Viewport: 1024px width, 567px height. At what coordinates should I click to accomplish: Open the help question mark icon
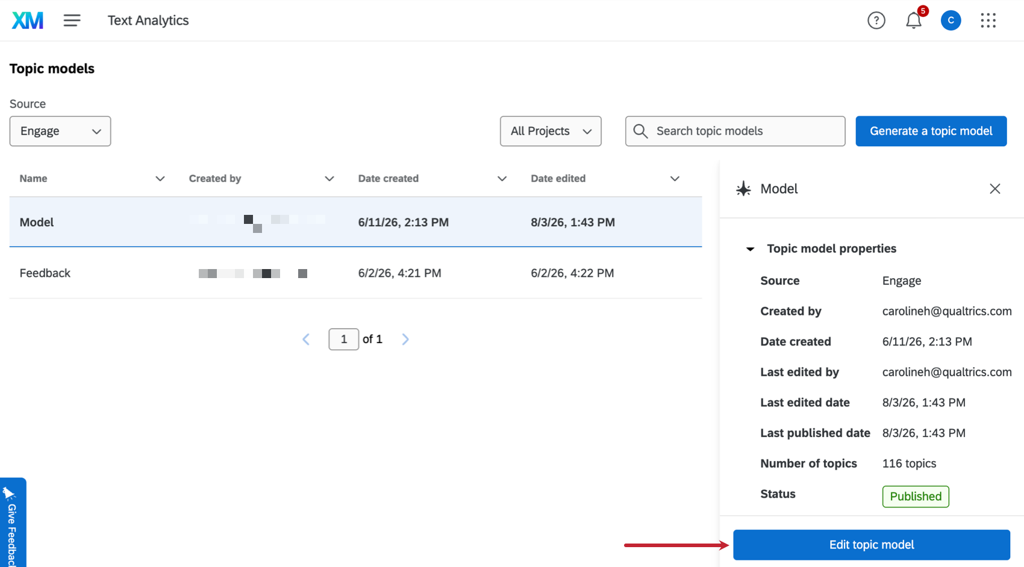[x=876, y=20]
